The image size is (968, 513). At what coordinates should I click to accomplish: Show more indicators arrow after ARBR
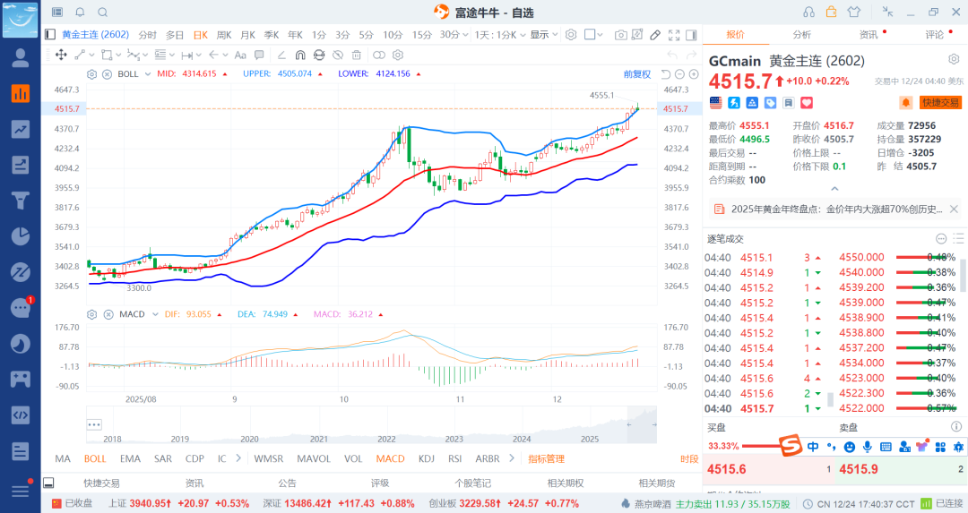[x=512, y=458]
